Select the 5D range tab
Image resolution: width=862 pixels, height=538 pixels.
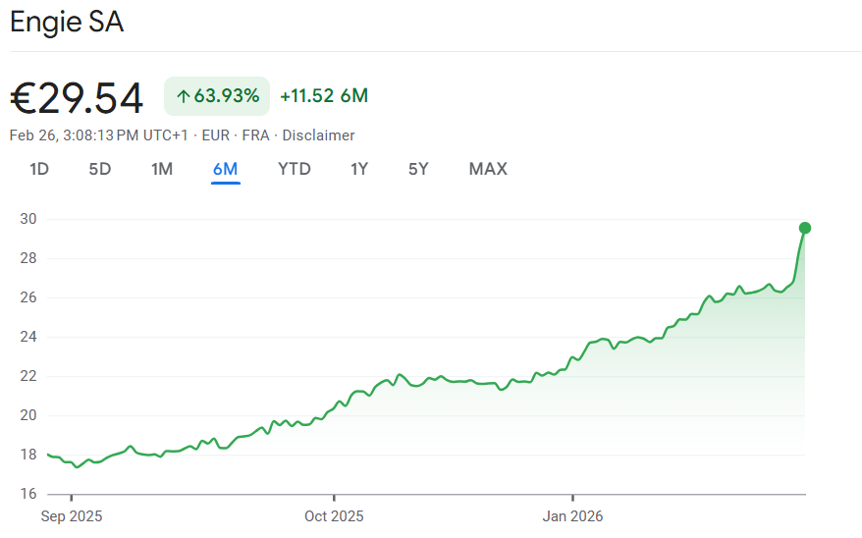100,169
